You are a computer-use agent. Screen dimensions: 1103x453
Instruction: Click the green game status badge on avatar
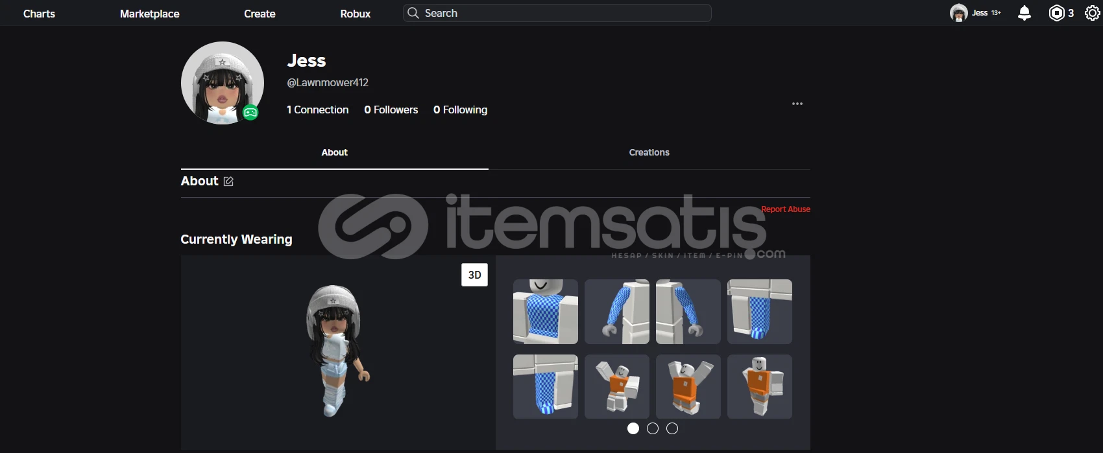(x=250, y=113)
